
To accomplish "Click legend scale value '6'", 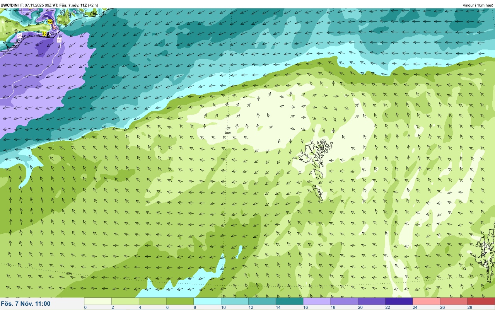I will click(x=167, y=307).
